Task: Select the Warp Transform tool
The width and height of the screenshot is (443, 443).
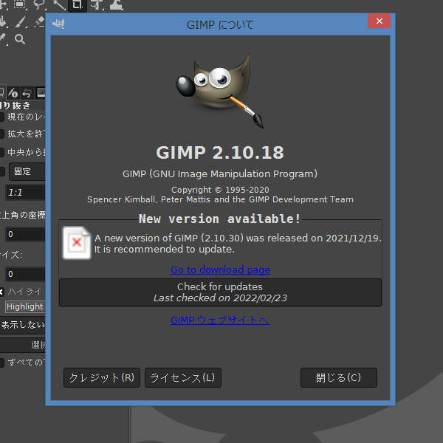Action: pyautogui.click(x=116, y=4)
